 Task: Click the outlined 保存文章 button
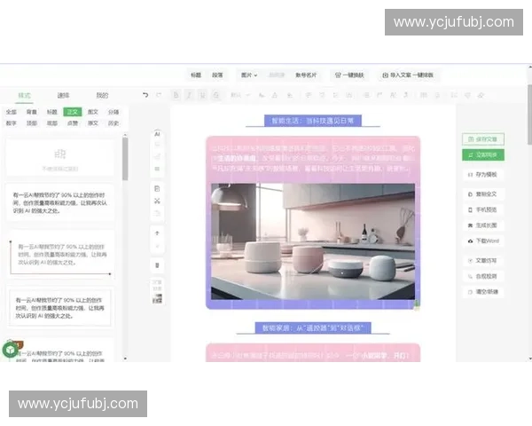(x=483, y=139)
